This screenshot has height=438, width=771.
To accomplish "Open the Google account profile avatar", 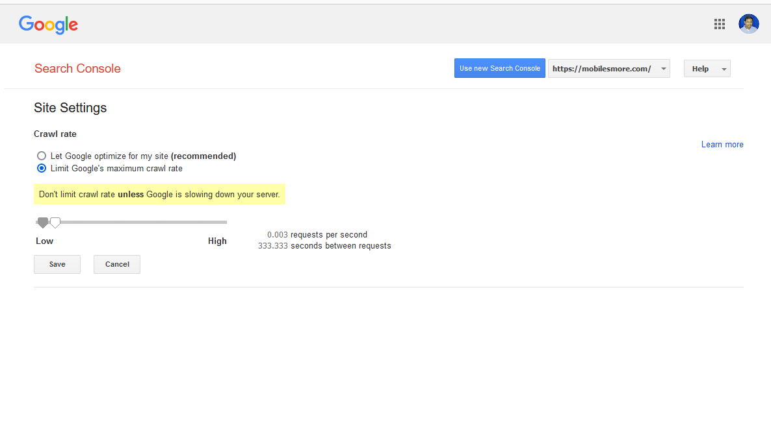I will [x=748, y=23].
